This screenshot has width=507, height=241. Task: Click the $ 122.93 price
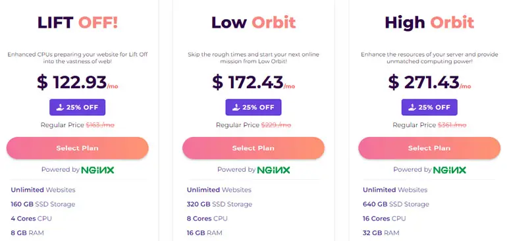point(72,82)
